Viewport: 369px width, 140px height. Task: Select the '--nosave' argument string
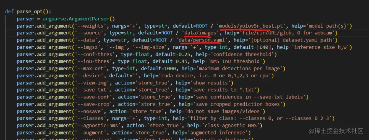click(x=89, y=111)
